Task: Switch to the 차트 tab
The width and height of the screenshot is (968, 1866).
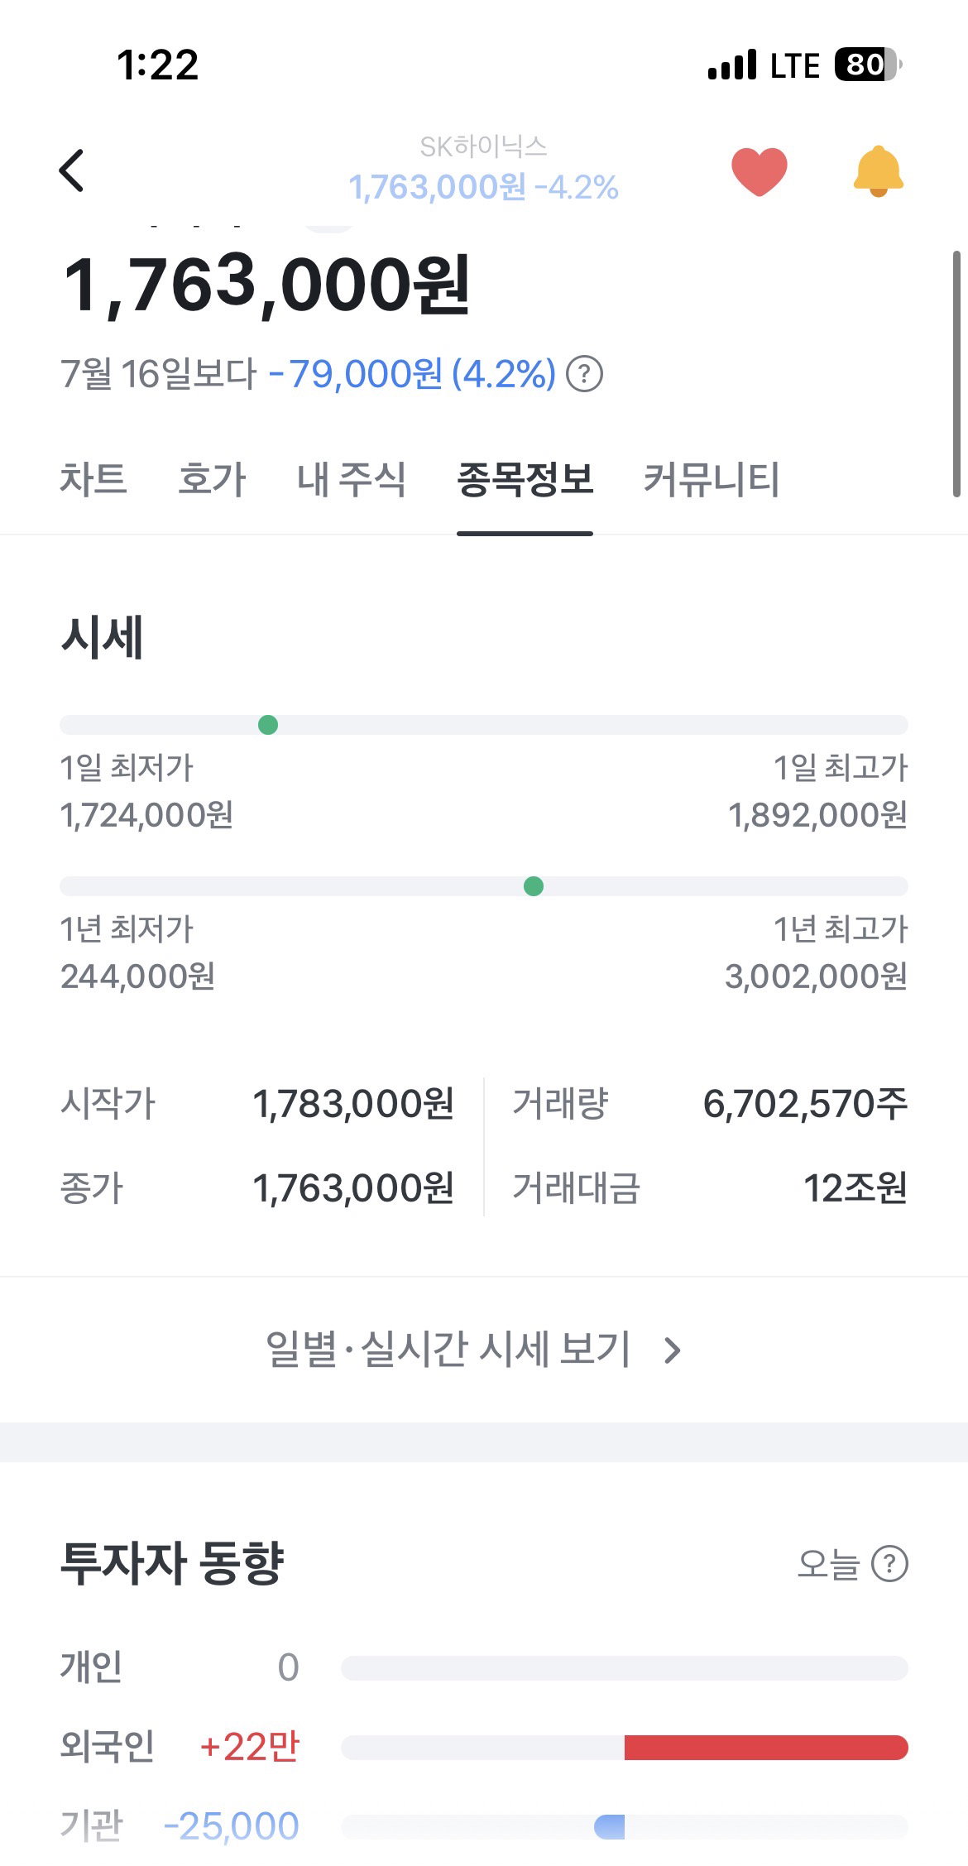Action: tap(93, 479)
